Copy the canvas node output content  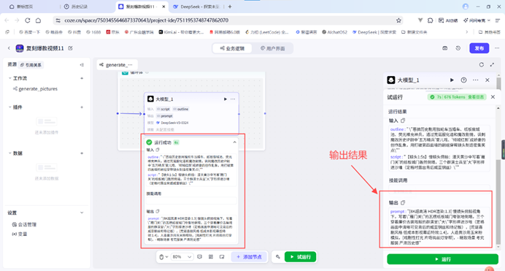[158, 211]
